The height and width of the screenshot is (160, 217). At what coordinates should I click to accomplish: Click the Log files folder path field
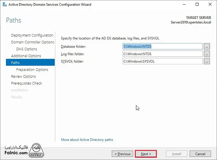pyautogui.click(x=163, y=54)
